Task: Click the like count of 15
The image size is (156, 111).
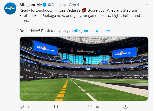Action: 97,107
